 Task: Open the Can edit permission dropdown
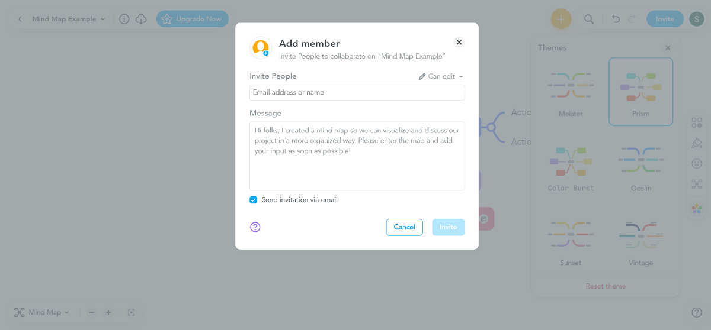(x=441, y=76)
